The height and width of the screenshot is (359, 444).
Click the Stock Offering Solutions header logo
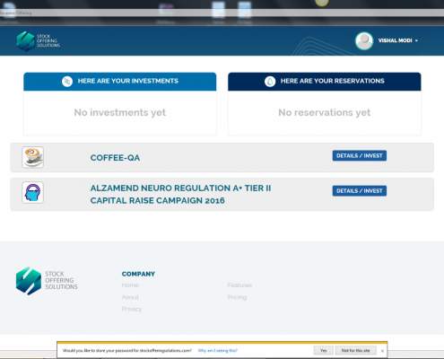[39, 41]
